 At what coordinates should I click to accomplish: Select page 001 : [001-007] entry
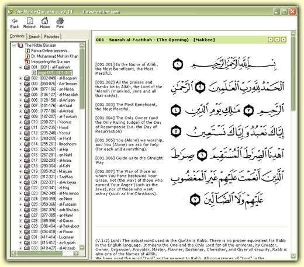pos(55,72)
